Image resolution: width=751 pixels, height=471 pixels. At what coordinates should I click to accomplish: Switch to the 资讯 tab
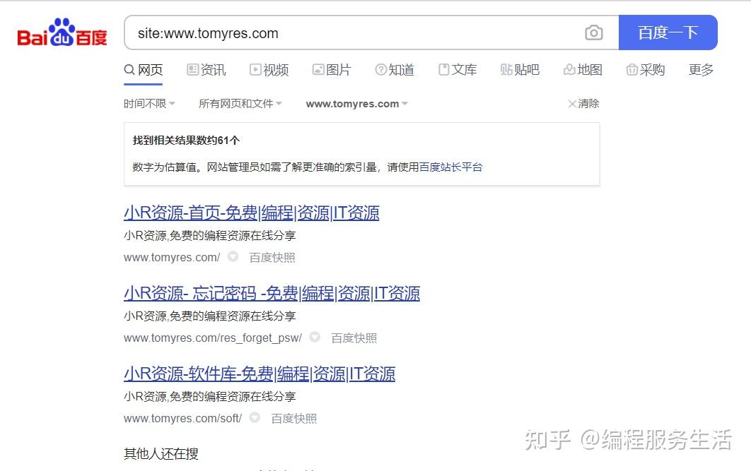206,70
